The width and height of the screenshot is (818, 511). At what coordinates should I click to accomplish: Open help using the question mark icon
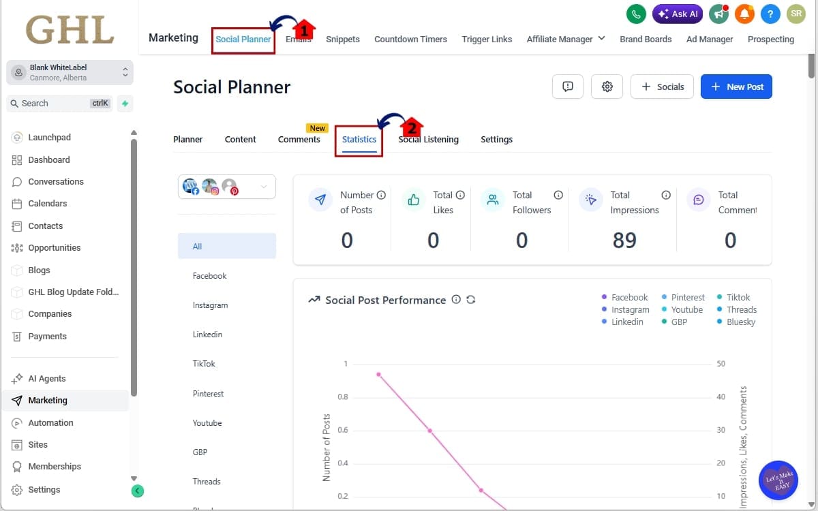point(770,14)
